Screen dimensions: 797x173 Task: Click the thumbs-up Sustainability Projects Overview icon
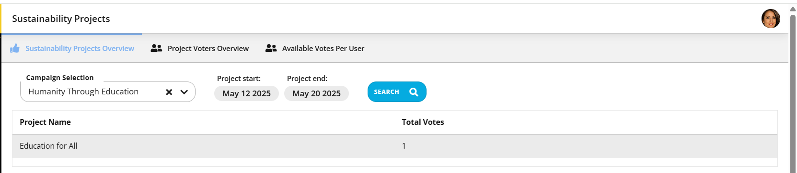pyautogui.click(x=15, y=48)
